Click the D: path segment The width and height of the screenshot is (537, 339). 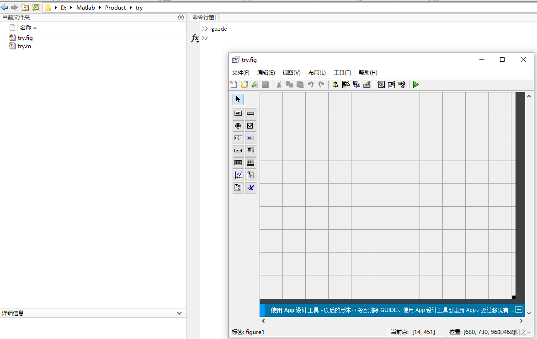click(x=64, y=7)
